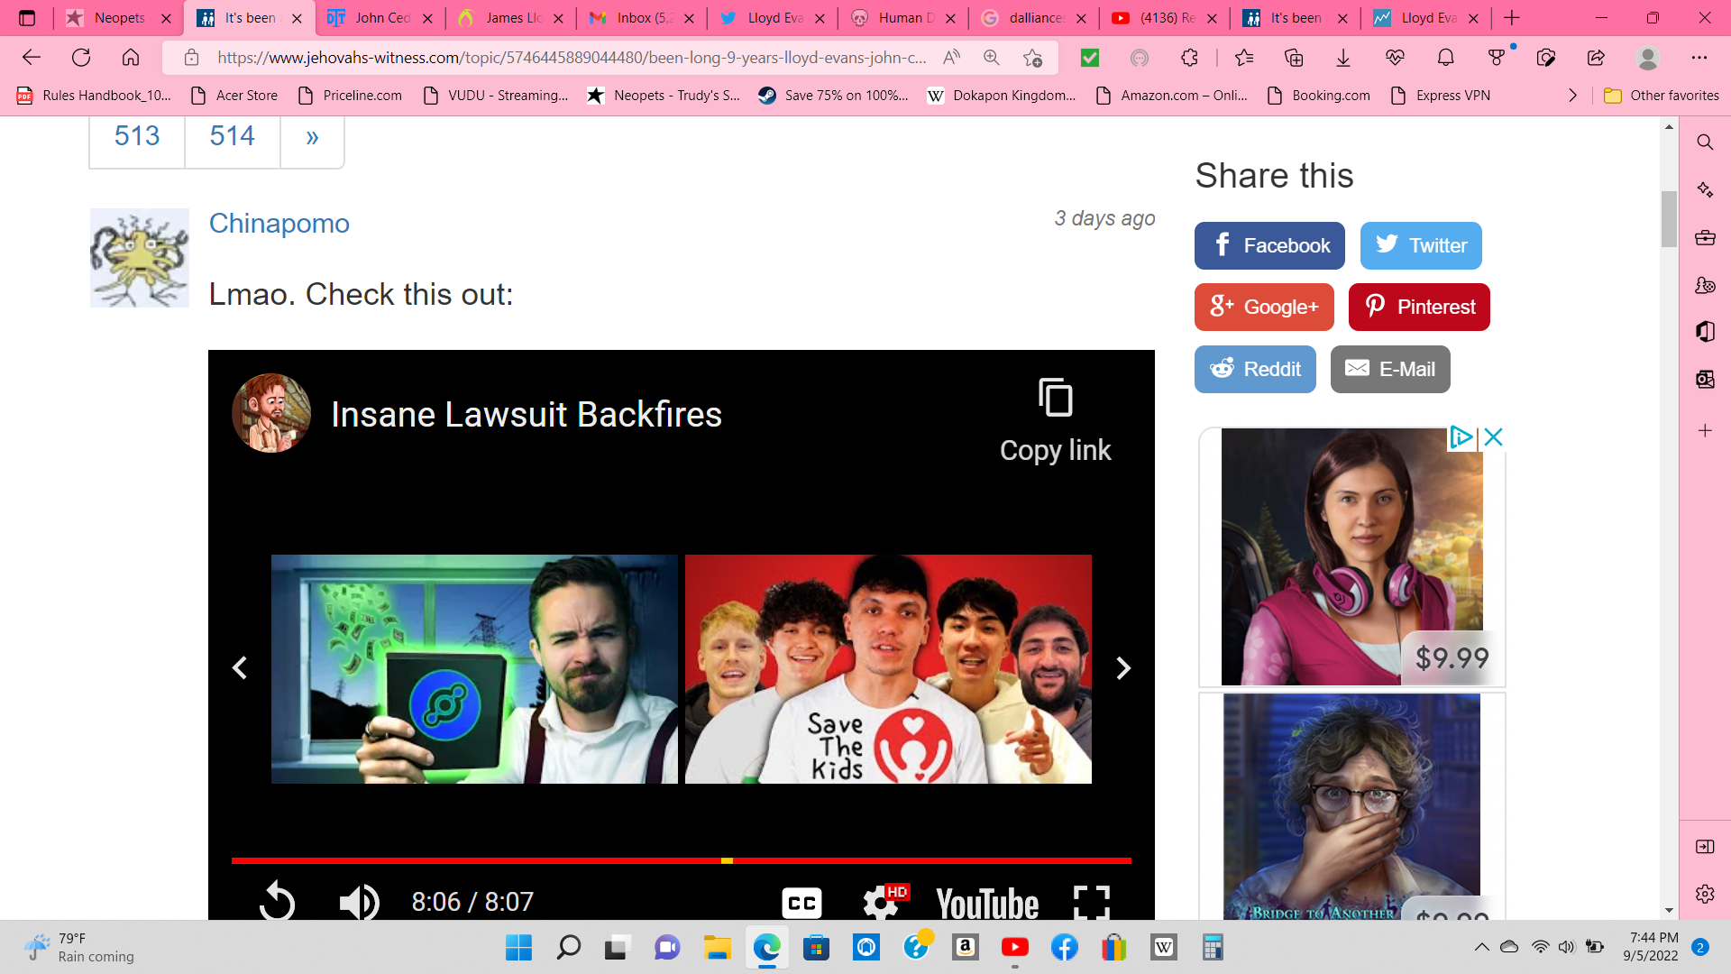The width and height of the screenshot is (1731, 974).
Task: Click the $9.99 game ad image
Action: [x=1352, y=556]
